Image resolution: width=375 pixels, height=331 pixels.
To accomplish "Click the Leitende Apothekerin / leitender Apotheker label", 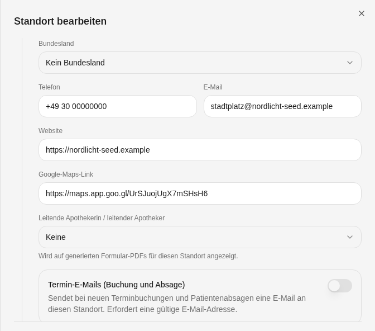I will pyautogui.click(x=102, y=218).
